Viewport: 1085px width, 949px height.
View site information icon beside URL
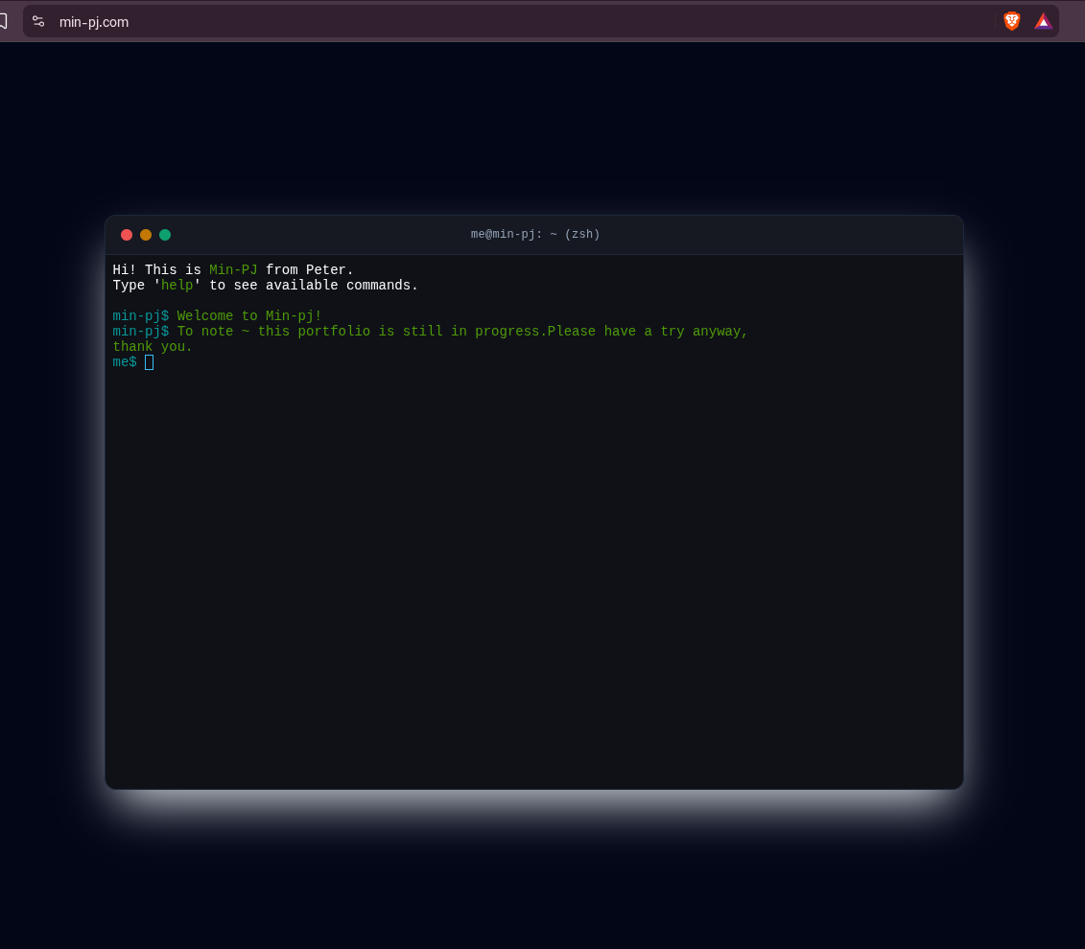(x=38, y=21)
